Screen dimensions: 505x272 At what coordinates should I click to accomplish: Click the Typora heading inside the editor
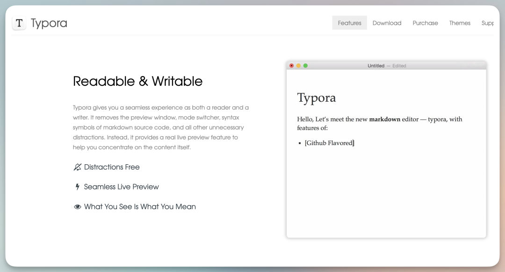(x=317, y=98)
